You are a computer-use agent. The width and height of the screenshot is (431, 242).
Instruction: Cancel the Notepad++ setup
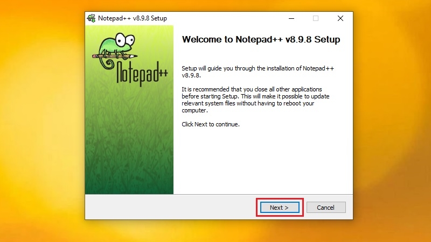[326, 208]
